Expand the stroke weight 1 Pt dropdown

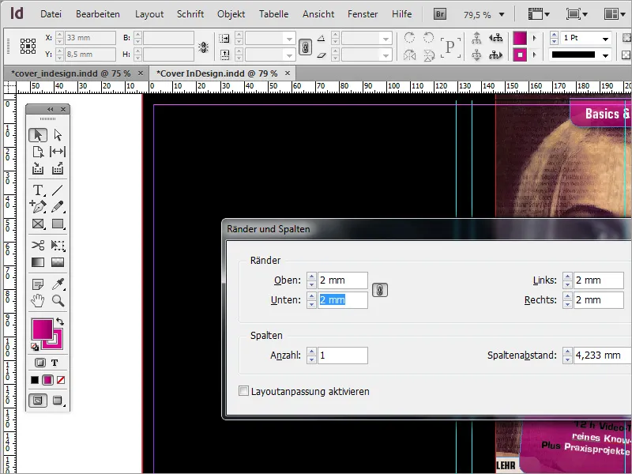click(605, 39)
